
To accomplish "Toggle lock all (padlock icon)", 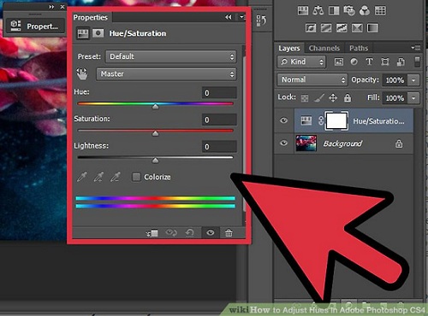I will coord(348,98).
